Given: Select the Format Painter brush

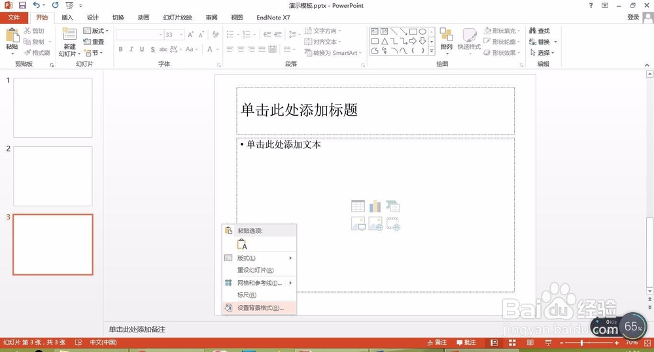Looking at the screenshot, I should [x=37, y=53].
